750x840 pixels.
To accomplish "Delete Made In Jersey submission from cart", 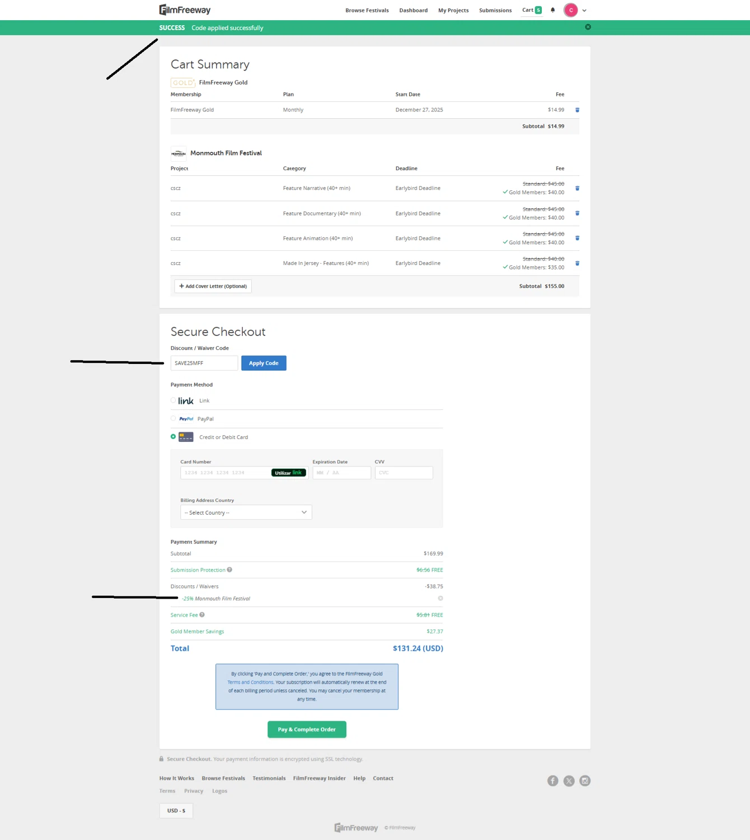I will point(577,263).
